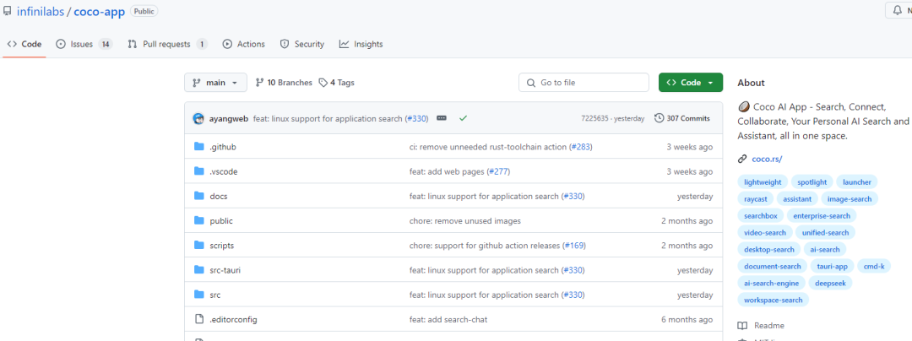Click the green commit status checkmark
This screenshot has height=341, width=912.
(x=463, y=118)
